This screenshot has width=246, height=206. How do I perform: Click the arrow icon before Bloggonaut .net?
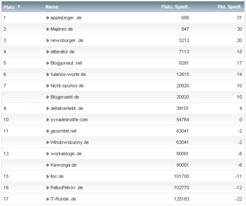[x=48, y=63]
